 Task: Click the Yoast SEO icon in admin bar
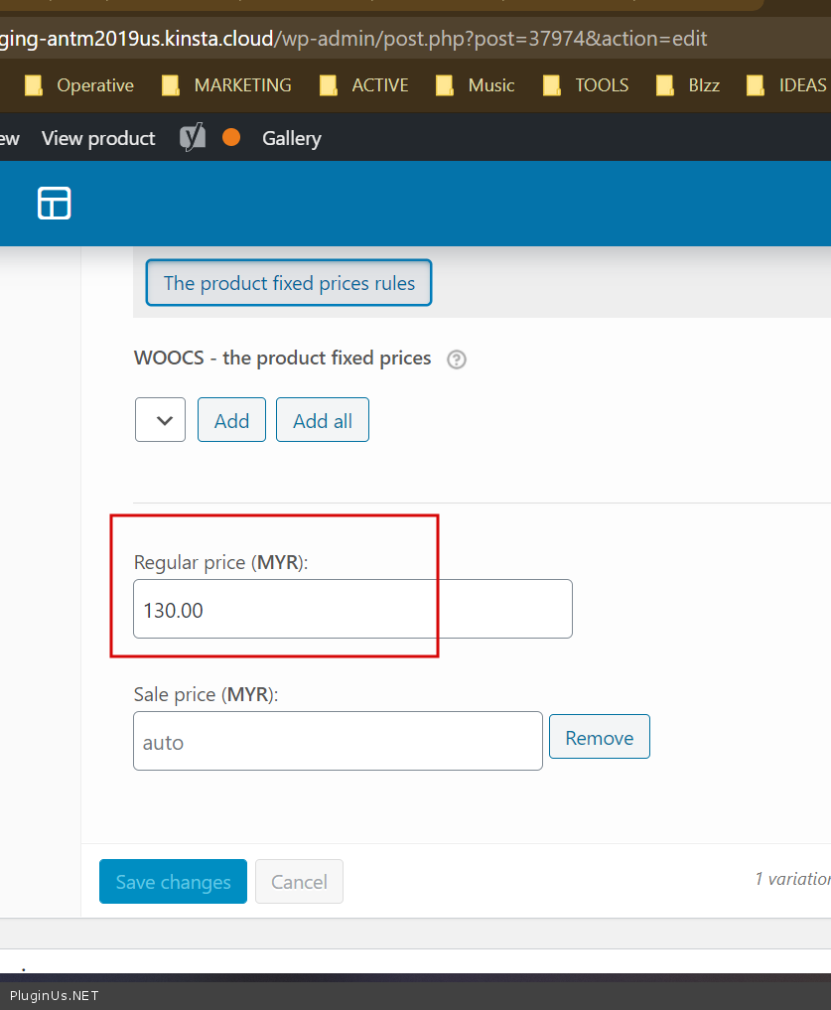193,138
